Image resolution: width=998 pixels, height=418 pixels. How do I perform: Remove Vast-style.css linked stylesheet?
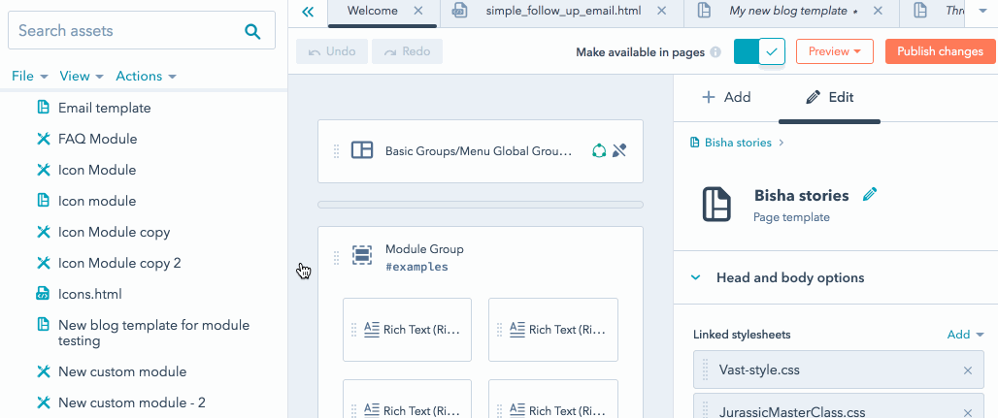968,370
